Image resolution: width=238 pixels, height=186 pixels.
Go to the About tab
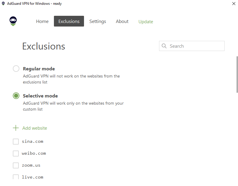122,21
